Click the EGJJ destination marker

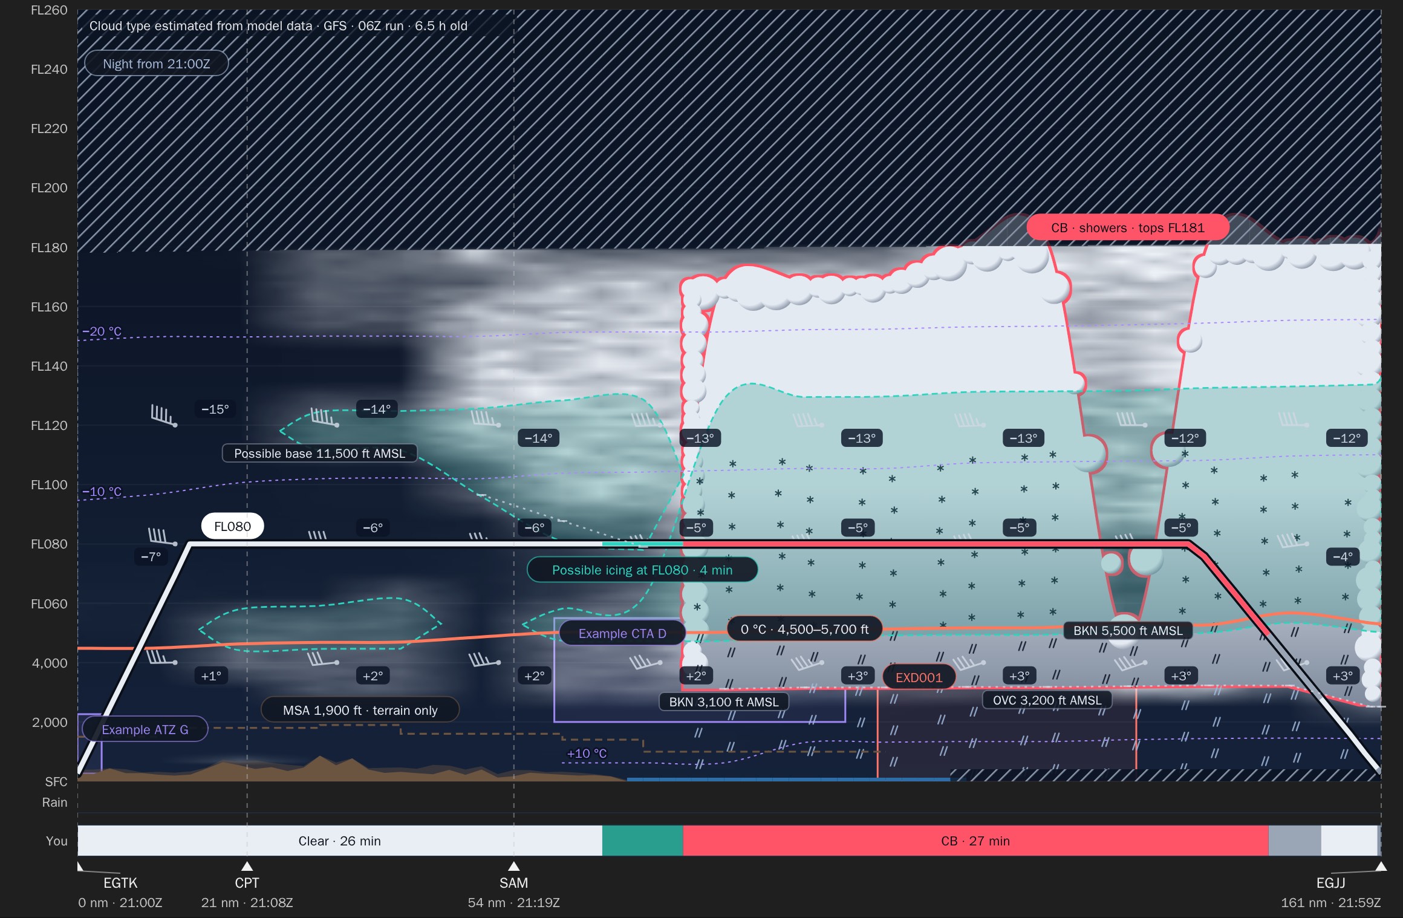[1381, 866]
